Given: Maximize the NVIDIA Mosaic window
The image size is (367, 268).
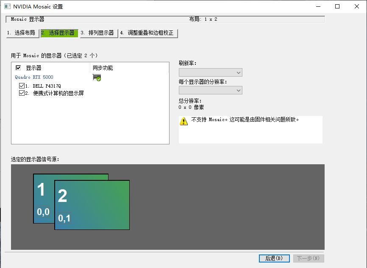Looking at the screenshot, I should [337, 6].
